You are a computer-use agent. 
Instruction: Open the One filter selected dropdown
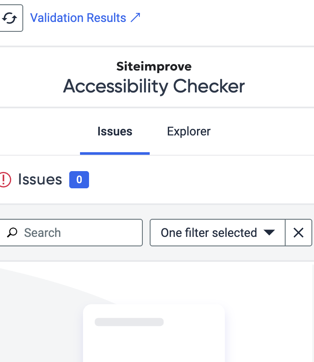point(217,233)
